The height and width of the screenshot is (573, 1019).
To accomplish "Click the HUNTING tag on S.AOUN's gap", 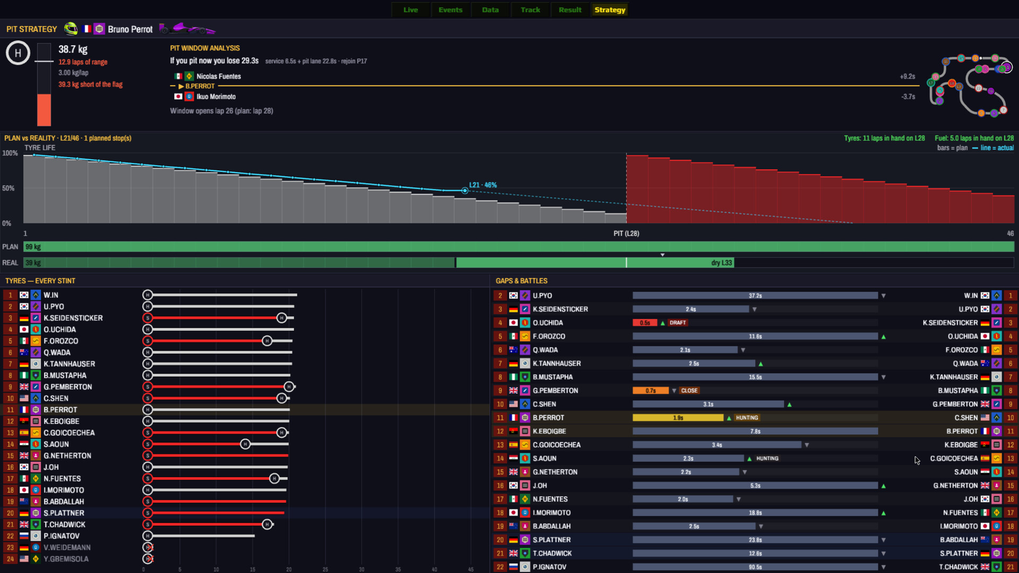I will point(767,458).
